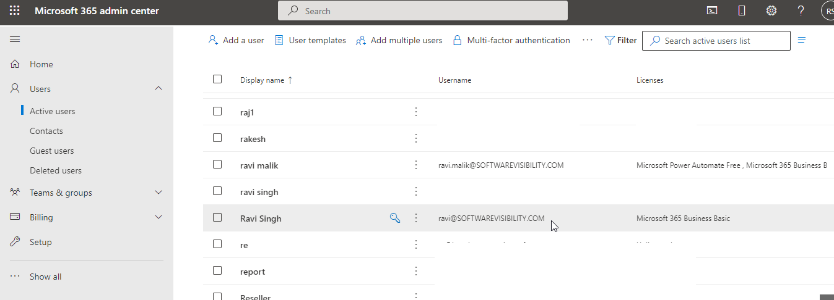
Task: Open Contacts page
Action: coord(46,131)
